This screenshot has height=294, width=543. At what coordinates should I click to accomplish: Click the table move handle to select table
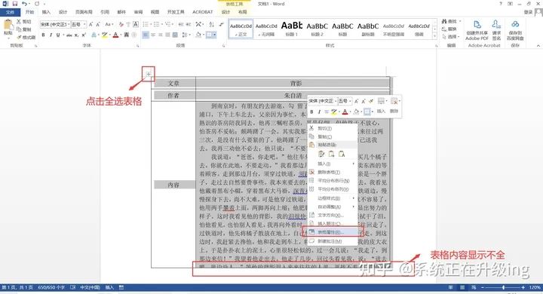tap(149, 74)
